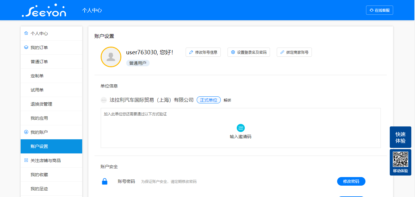Select 我的订单 sidebar item
Image resolution: width=415 pixels, height=197 pixels.
point(51,48)
